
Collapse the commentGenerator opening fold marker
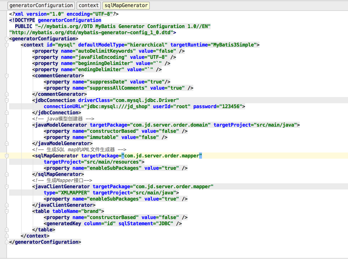(7, 76)
